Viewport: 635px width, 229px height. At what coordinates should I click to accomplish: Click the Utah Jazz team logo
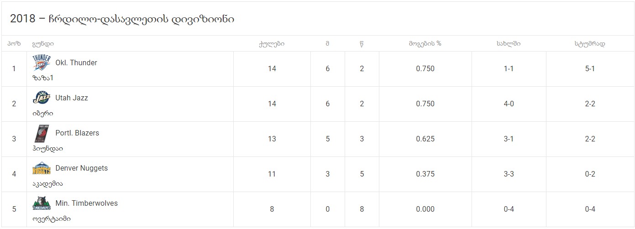(x=42, y=98)
